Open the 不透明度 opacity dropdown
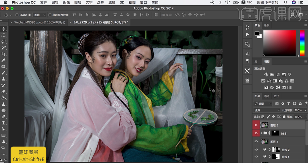The width and height of the screenshot is (308, 163). (305, 110)
